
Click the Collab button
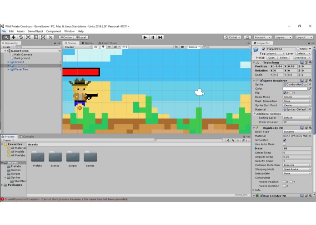coord(232,37)
